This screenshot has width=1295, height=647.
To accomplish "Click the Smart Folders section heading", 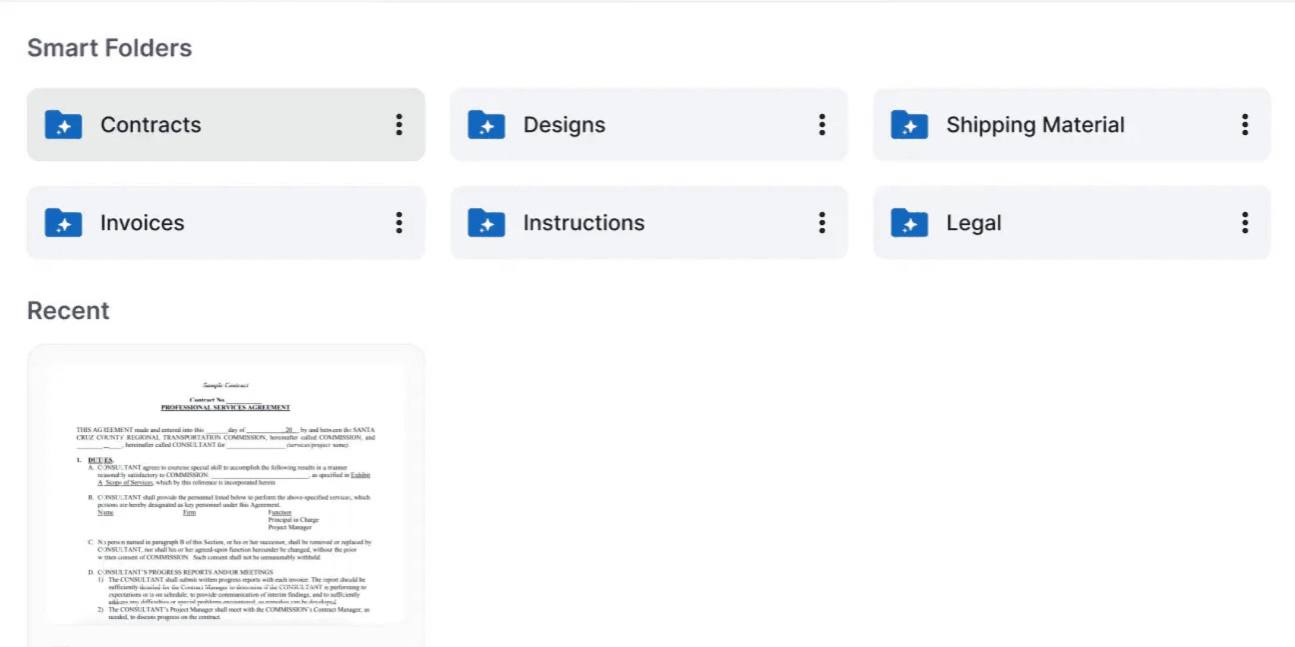I will tap(110, 48).
